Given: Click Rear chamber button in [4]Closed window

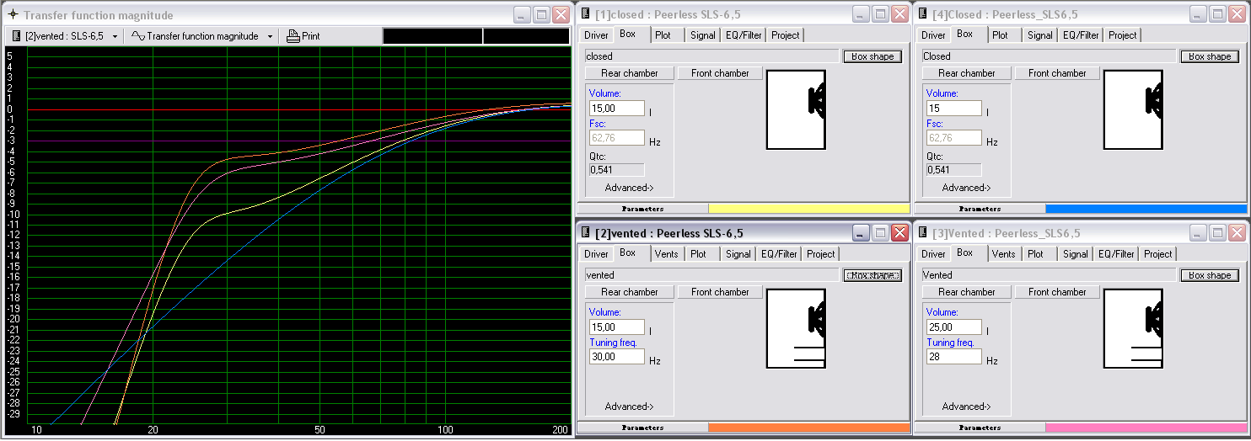Looking at the screenshot, I should tap(967, 73).
